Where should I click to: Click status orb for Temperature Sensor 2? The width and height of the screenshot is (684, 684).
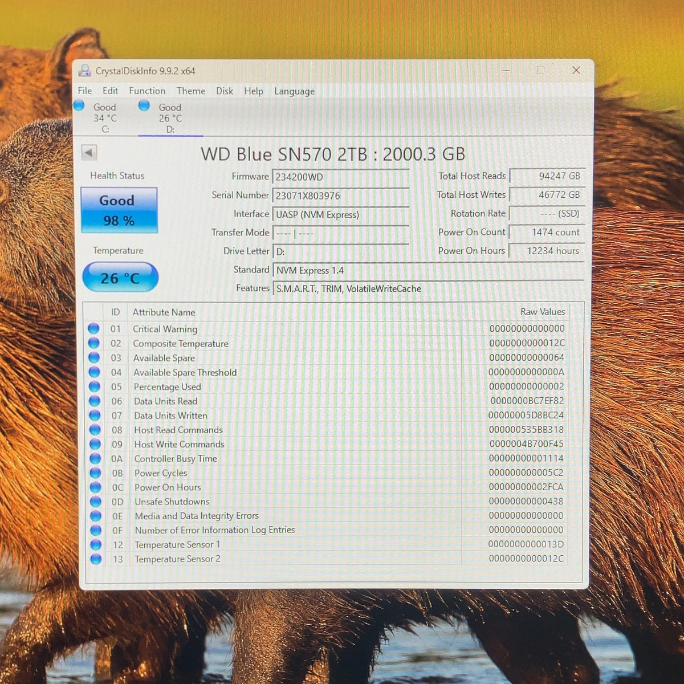click(x=96, y=559)
